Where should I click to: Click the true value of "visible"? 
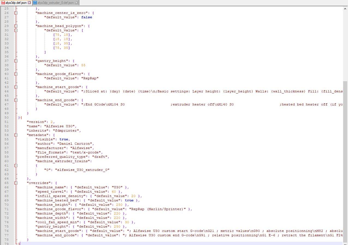coord(64,139)
